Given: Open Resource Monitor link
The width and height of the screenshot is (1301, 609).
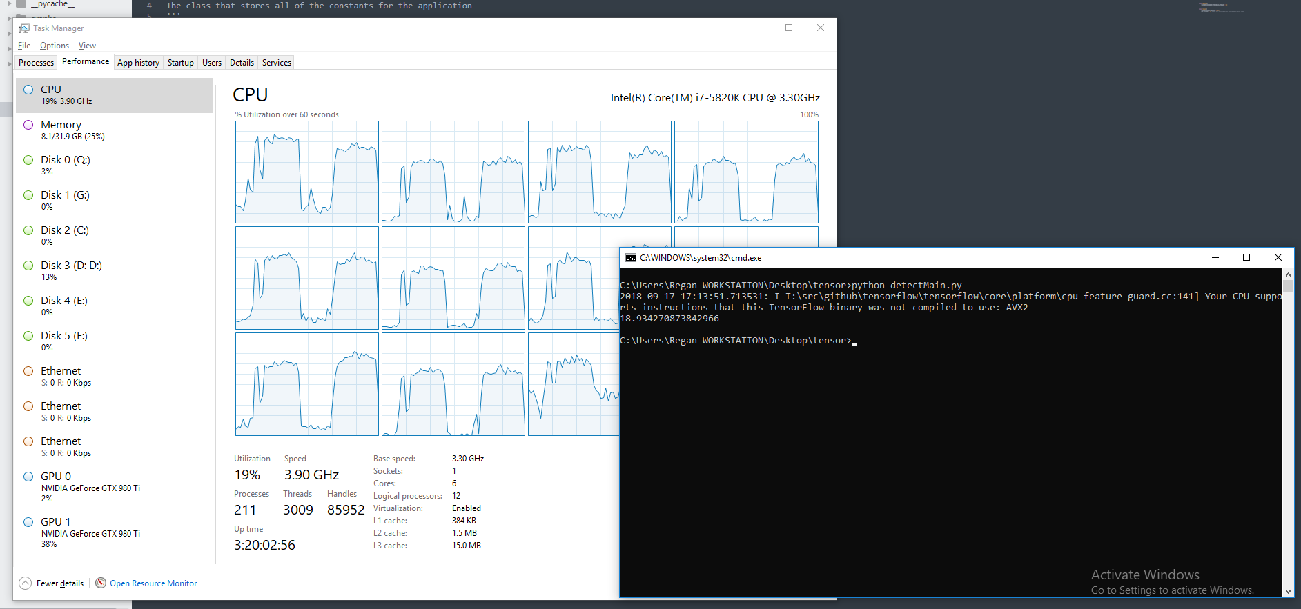Looking at the screenshot, I should tap(153, 583).
